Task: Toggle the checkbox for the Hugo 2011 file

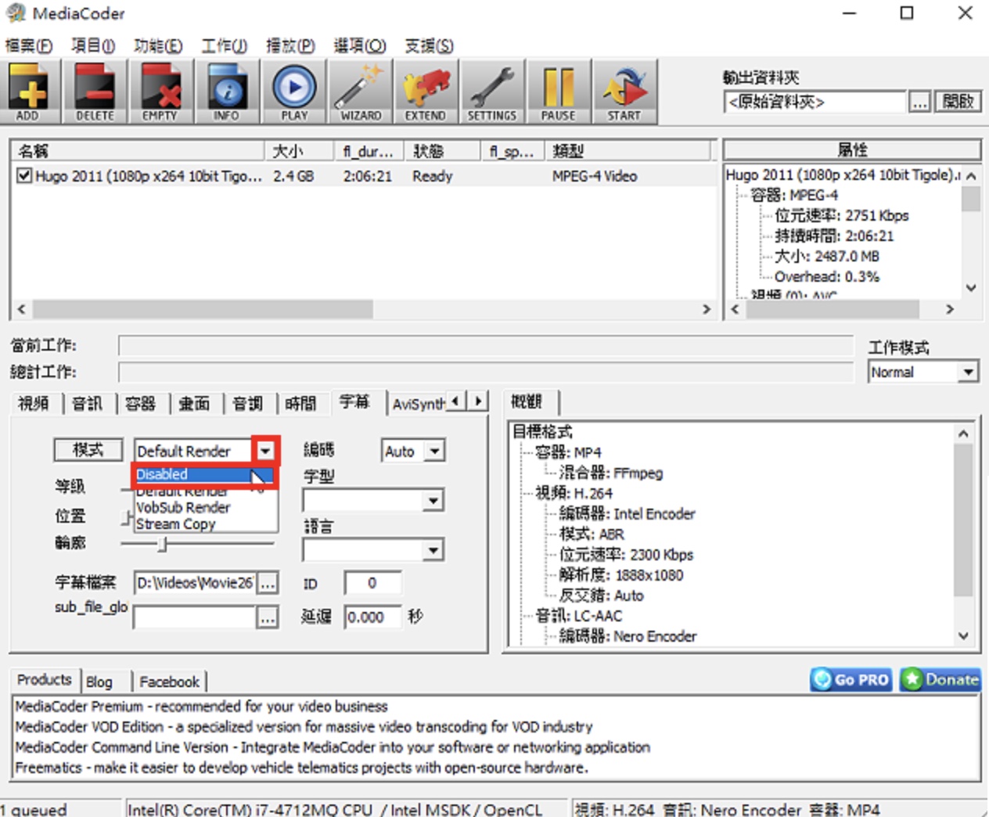Action: [24, 175]
